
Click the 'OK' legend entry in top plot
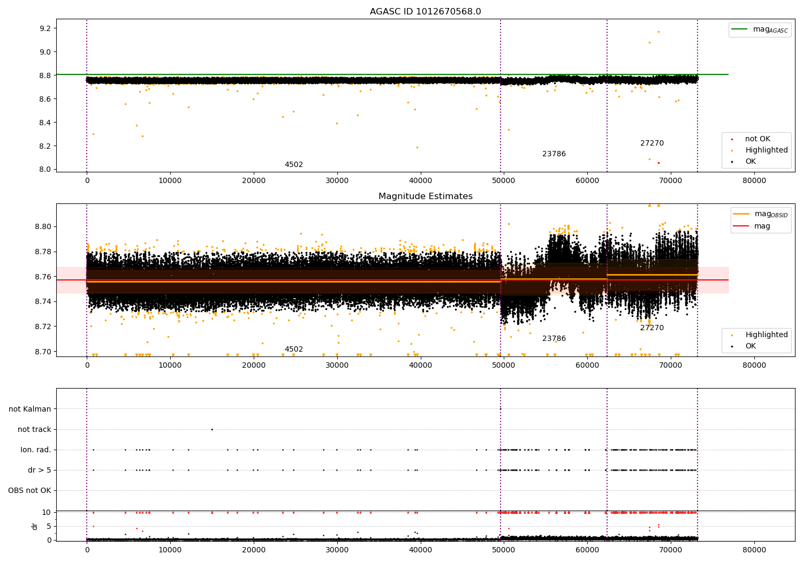pyautogui.click(x=751, y=162)
